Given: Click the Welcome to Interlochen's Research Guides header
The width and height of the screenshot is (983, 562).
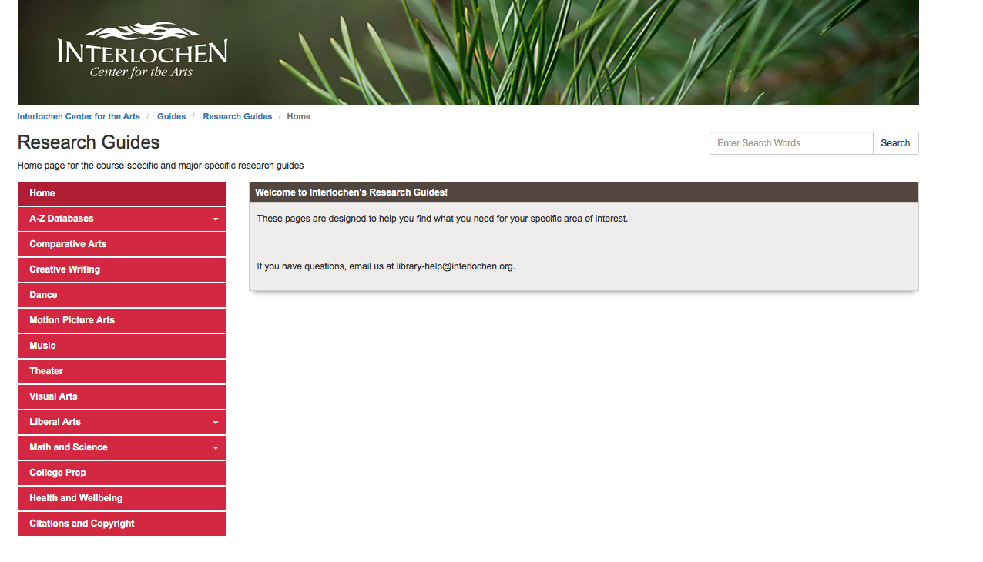Looking at the screenshot, I should tap(584, 192).
